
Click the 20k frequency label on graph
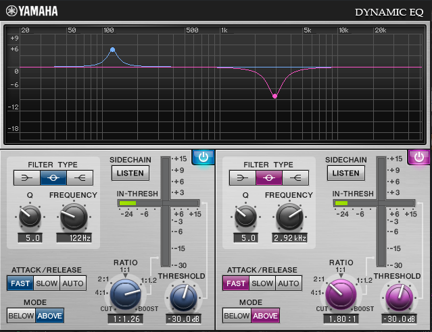tap(381, 30)
